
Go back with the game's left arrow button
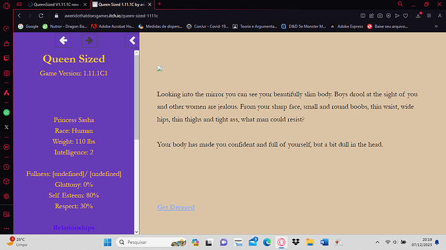[63, 41]
